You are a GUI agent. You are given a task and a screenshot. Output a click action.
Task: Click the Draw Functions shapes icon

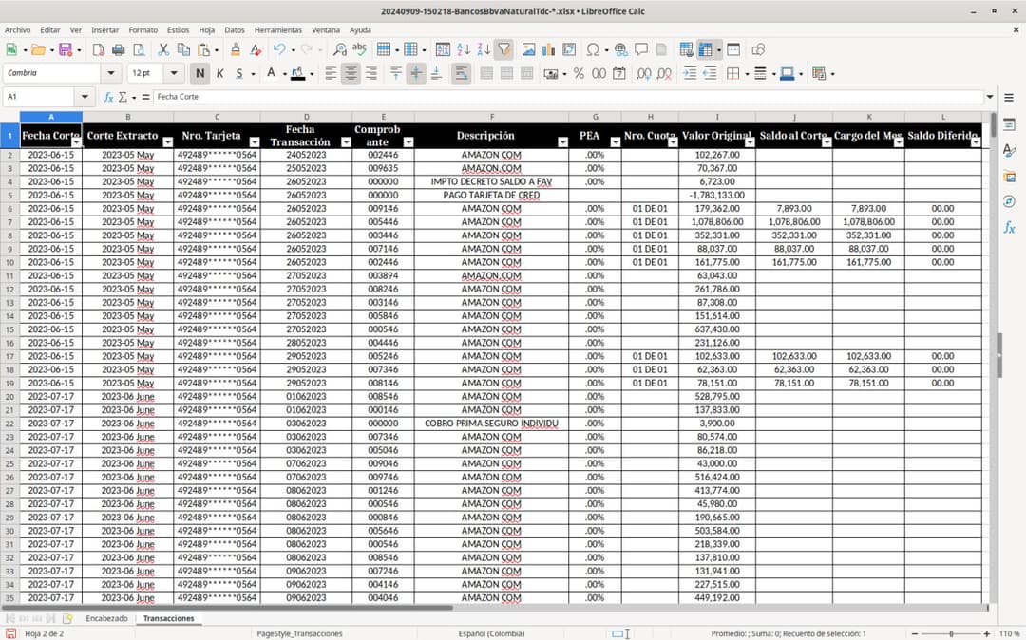click(x=758, y=49)
